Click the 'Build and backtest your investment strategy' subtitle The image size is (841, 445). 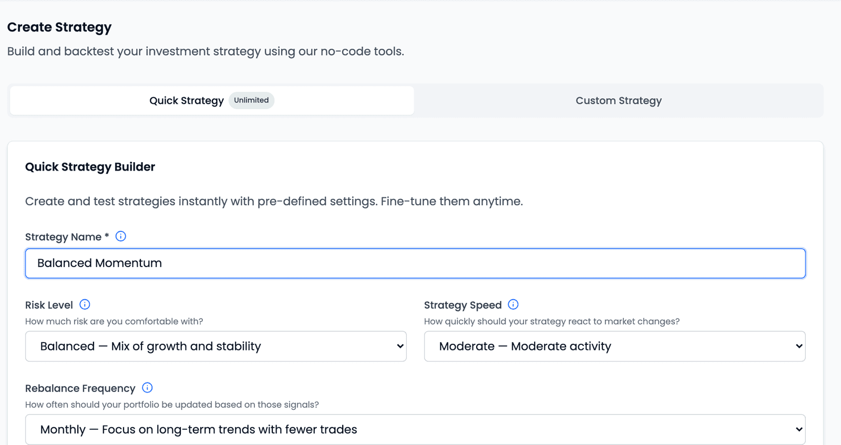(x=206, y=51)
